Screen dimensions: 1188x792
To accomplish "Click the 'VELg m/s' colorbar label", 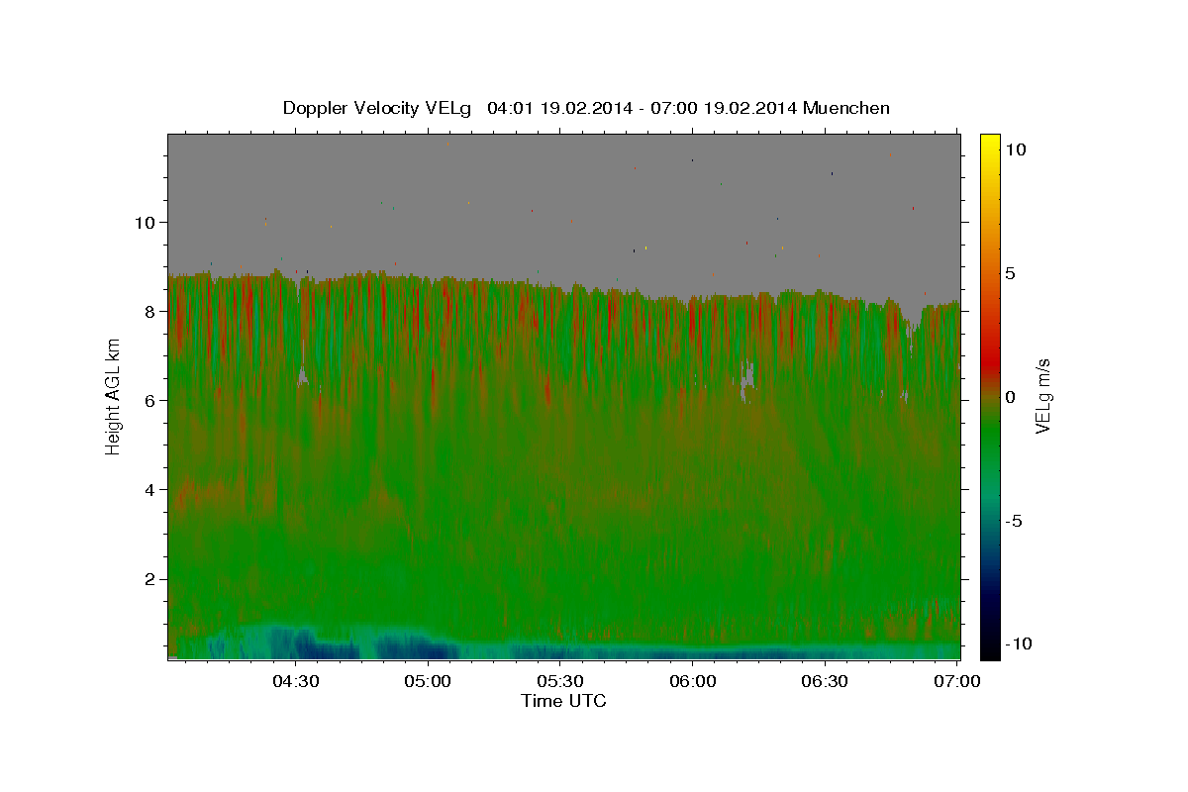I will [x=1043, y=396].
